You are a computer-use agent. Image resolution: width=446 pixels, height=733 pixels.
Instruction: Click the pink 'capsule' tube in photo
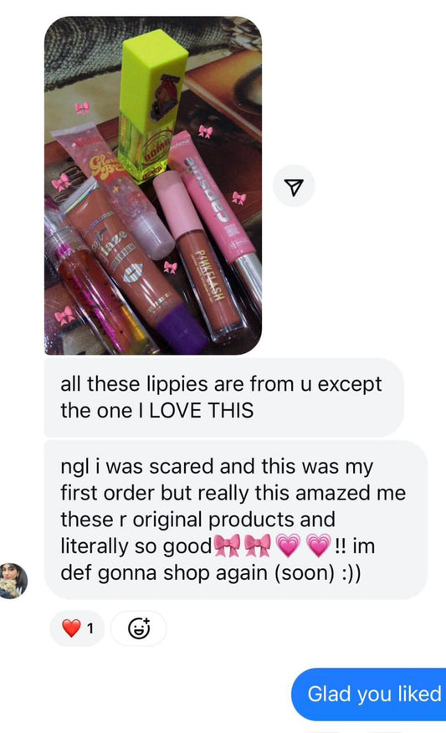pyautogui.click(x=216, y=210)
